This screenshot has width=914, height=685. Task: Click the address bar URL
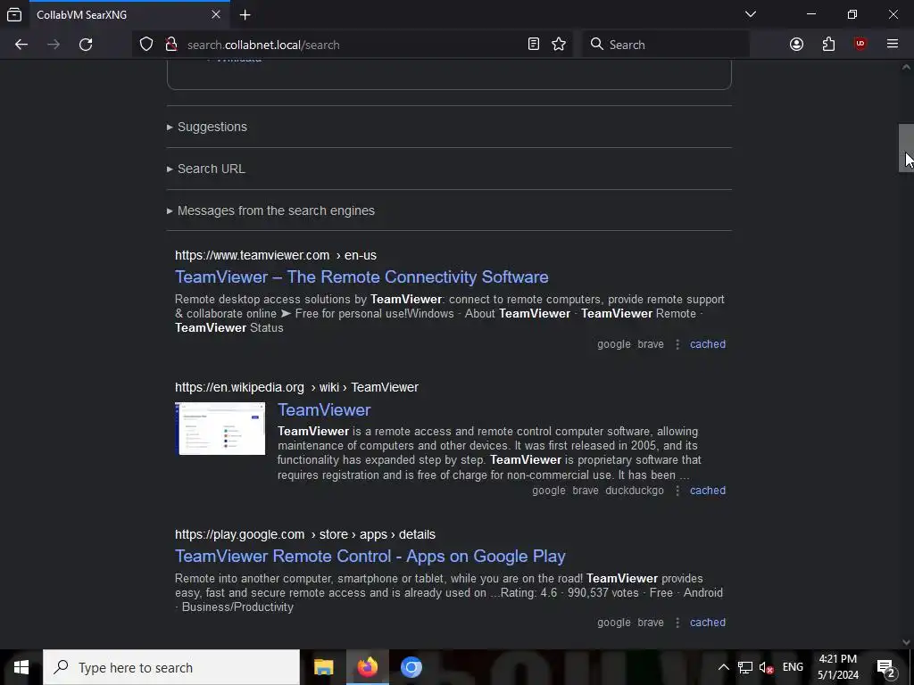coord(263,45)
